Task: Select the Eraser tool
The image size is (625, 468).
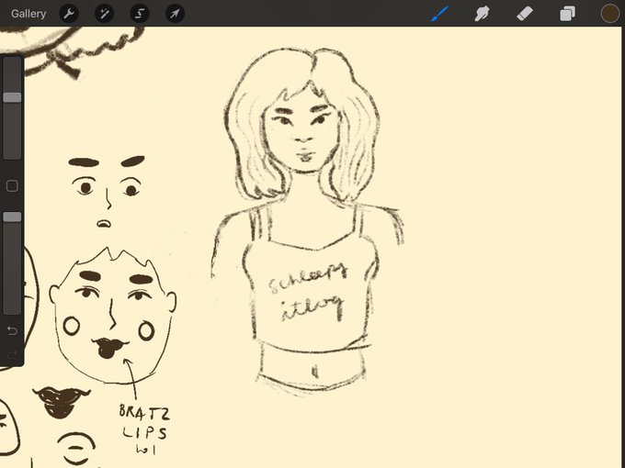Action: click(x=525, y=14)
